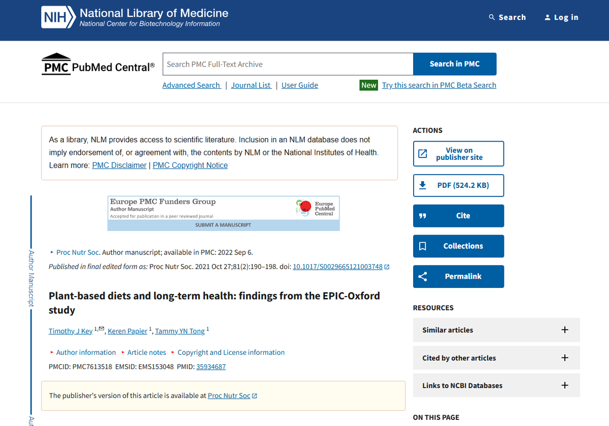Click the bookmark icon on Collections
This screenshot has height=426, width=609.
(422, 246)
